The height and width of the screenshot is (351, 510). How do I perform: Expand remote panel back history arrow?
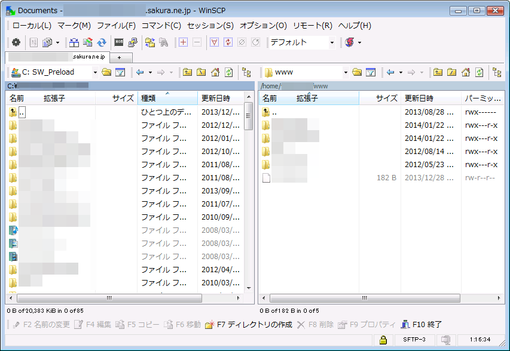point(401,72)
